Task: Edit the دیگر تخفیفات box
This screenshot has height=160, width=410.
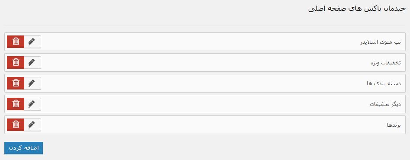Action: point(32,104)
